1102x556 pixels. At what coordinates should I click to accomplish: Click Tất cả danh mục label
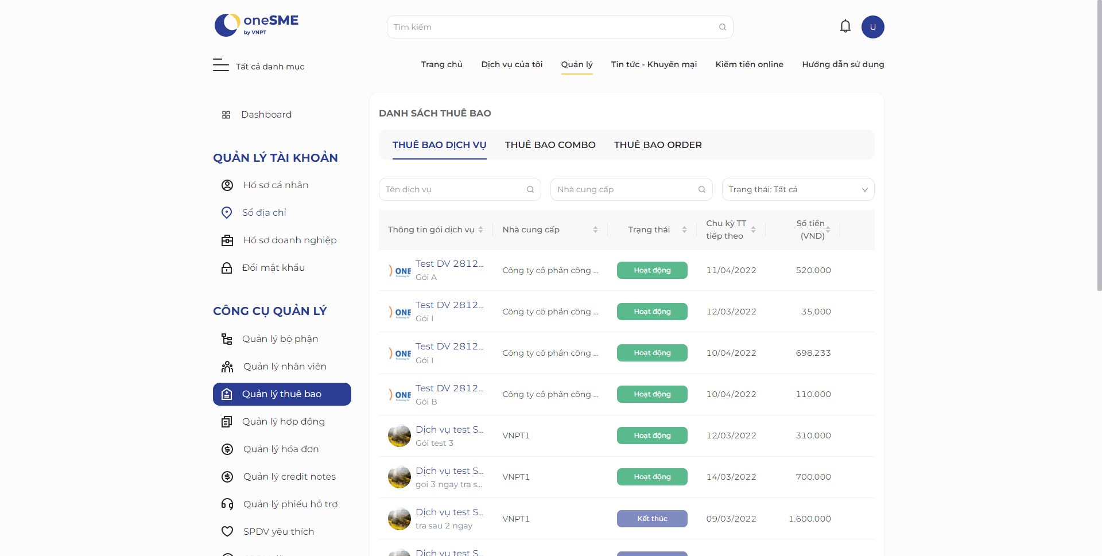[x=270, y=67]
